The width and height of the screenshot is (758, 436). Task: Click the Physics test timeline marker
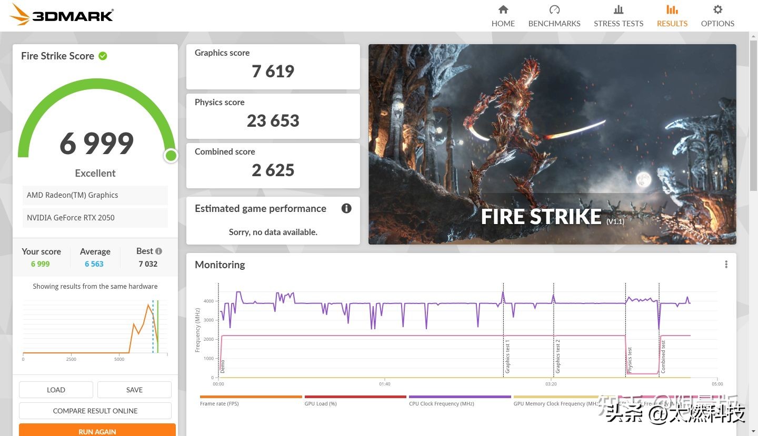(x=630, y=360)
